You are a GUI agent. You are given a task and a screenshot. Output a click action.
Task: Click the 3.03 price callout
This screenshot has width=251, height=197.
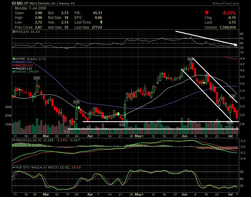coord(76,102)
